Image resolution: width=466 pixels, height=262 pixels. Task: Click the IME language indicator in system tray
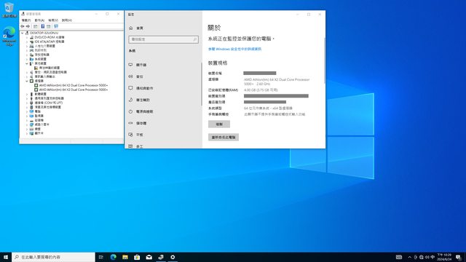coord(433,257)
